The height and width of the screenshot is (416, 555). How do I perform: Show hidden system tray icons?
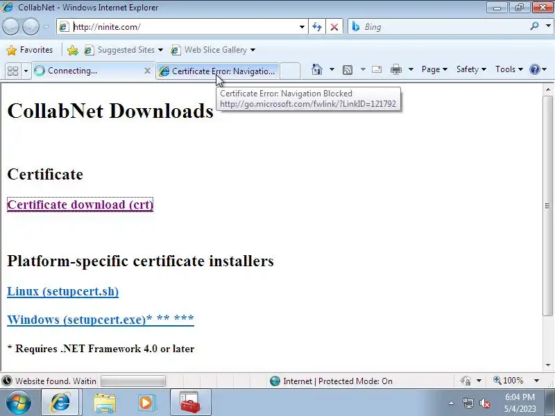(x=452, y=403)
